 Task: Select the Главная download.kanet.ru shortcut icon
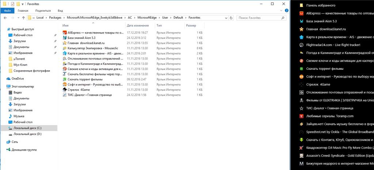point(64,43)
